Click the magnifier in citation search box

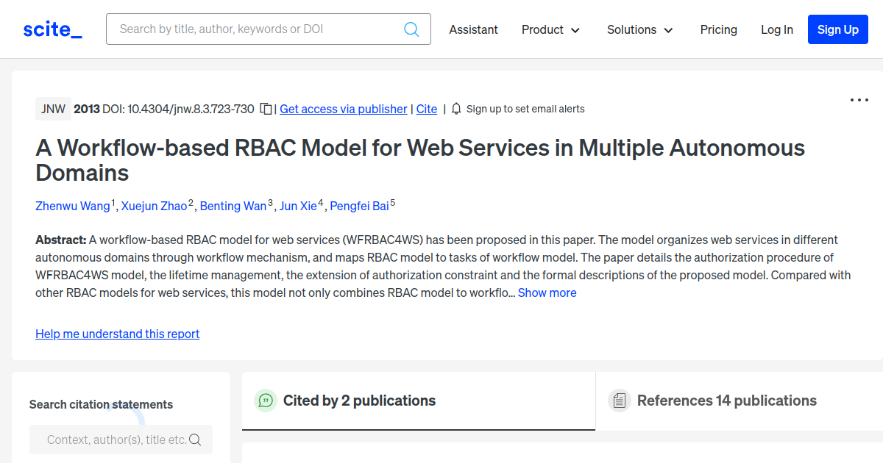click(x=195, y=440)
